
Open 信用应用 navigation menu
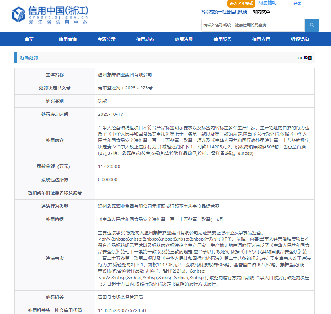click(x=261, y=39)
